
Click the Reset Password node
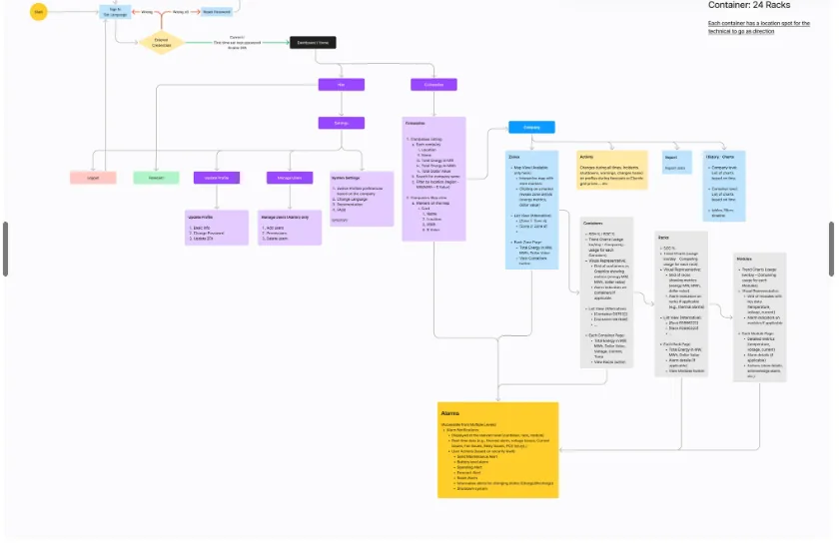point(217,12)
